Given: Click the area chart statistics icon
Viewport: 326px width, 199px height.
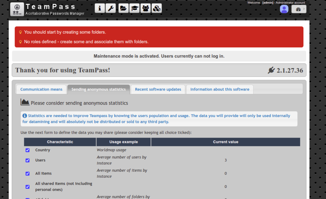Looking at the screenshot, I should (x=25, y=102).
